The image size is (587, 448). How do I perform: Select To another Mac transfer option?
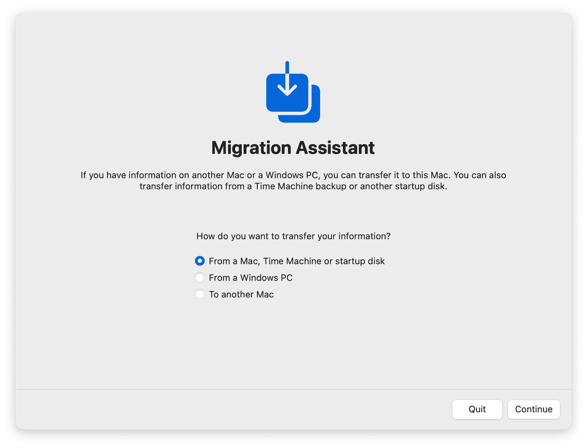pyautogui.click(x=241, y=294)
